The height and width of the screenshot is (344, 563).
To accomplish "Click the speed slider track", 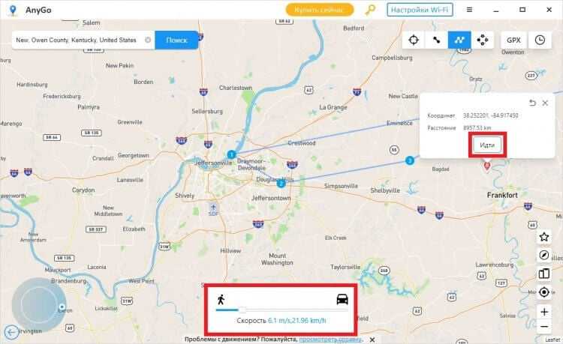I will point(281,310).
